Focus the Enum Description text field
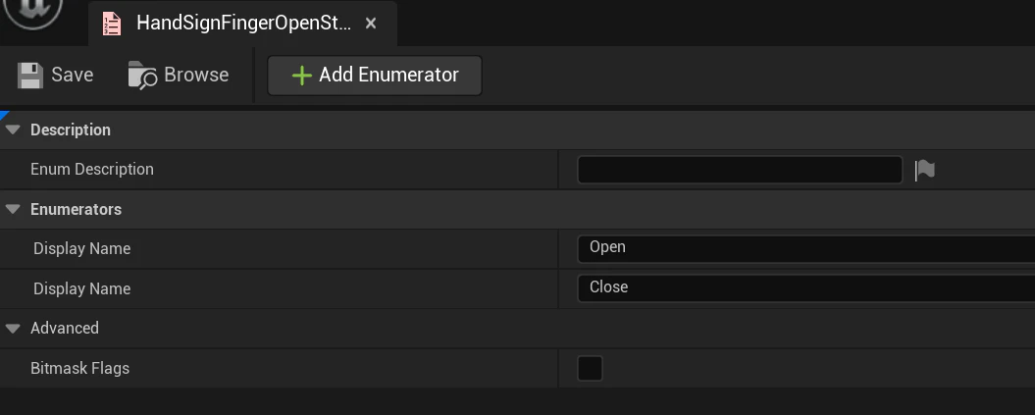Viewport: 1035px width, 415px height. (x=740, y=170)
